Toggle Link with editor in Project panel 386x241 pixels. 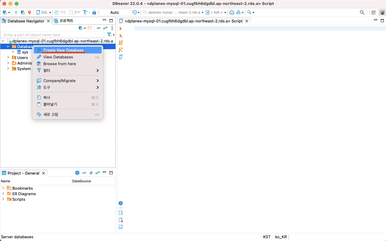click(x=98, y=173)
